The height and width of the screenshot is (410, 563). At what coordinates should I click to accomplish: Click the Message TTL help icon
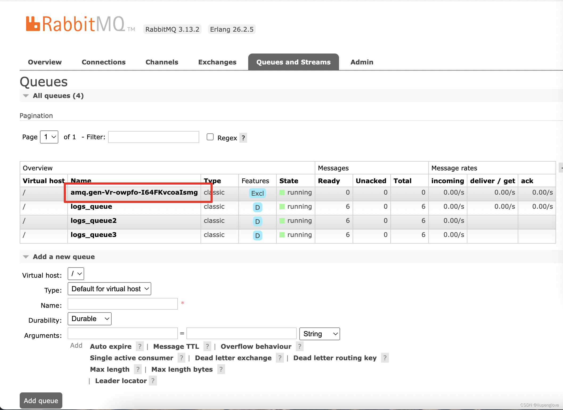tap(207, 346)
